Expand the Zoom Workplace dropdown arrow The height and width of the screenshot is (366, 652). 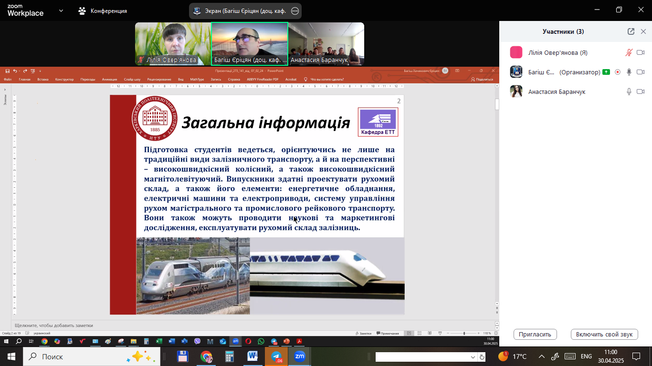click(61, 10)
